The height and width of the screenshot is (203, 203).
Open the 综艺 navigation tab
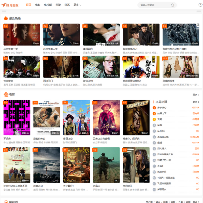point(68,5)
